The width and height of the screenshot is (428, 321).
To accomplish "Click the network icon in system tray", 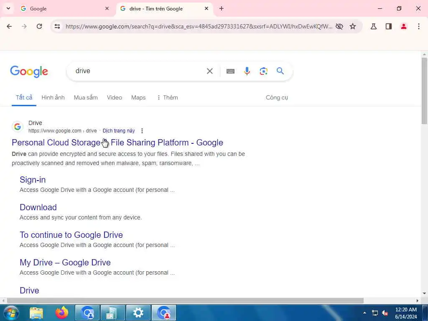I will click(x=375, y=313).
